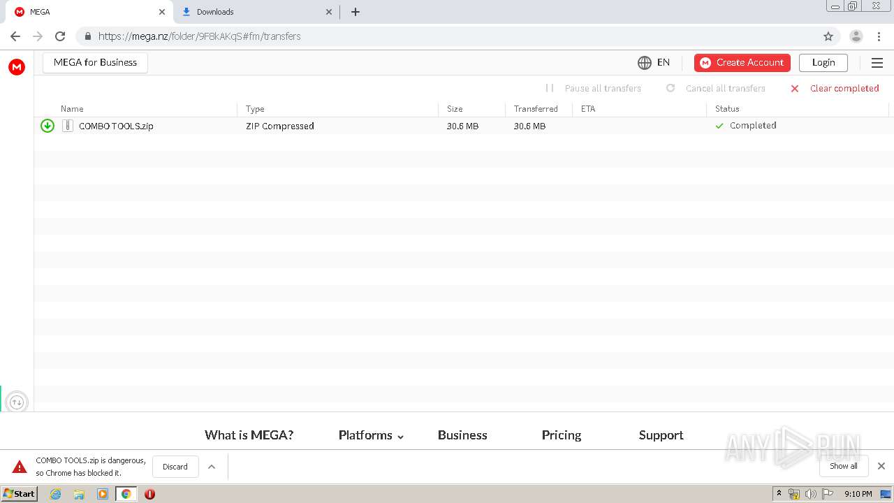Click the Transferred column header
This screenshot has width=894, height=503.
(536, 109)
